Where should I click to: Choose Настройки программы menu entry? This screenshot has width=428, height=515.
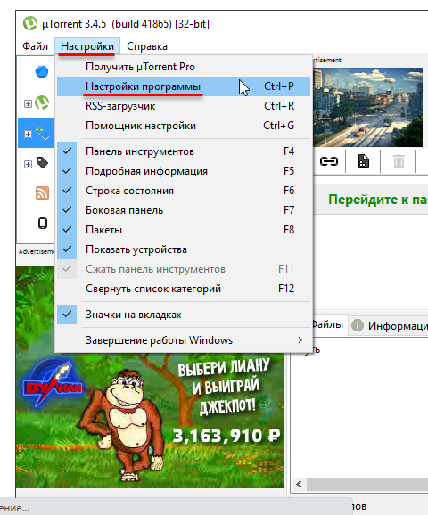click(x=184, y=86)
